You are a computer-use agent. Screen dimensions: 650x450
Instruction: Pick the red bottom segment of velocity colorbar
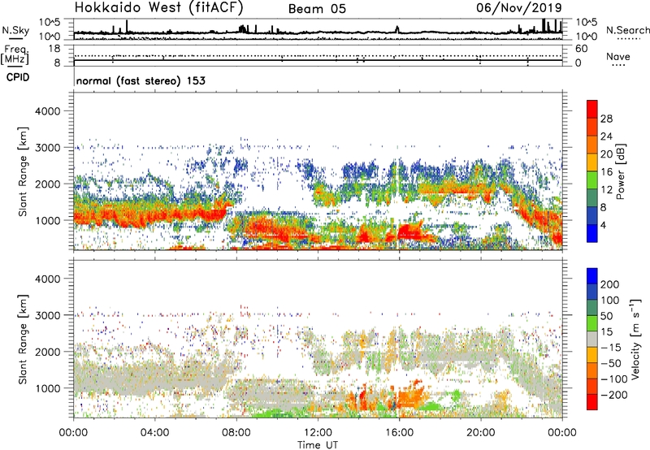[592, 402]
